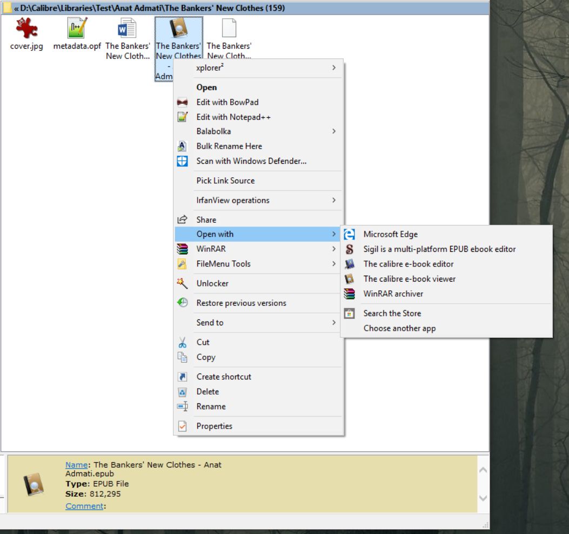Select Choose another app
Viewport: 569px width, 534px height.
coord(446,328)
